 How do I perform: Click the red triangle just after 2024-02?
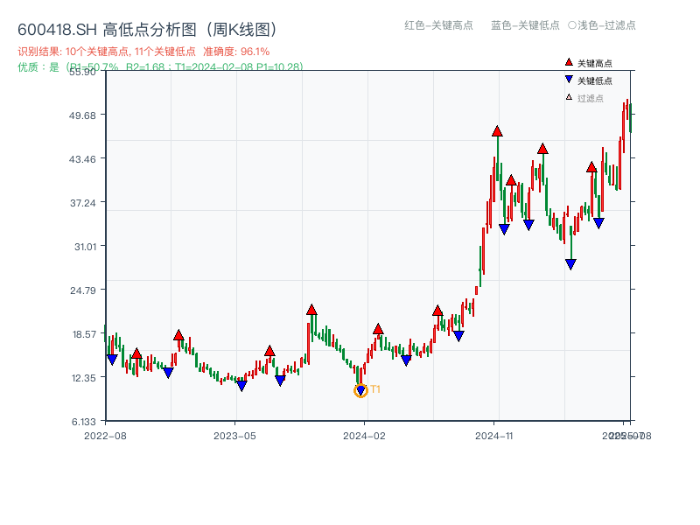coord(378,329)
